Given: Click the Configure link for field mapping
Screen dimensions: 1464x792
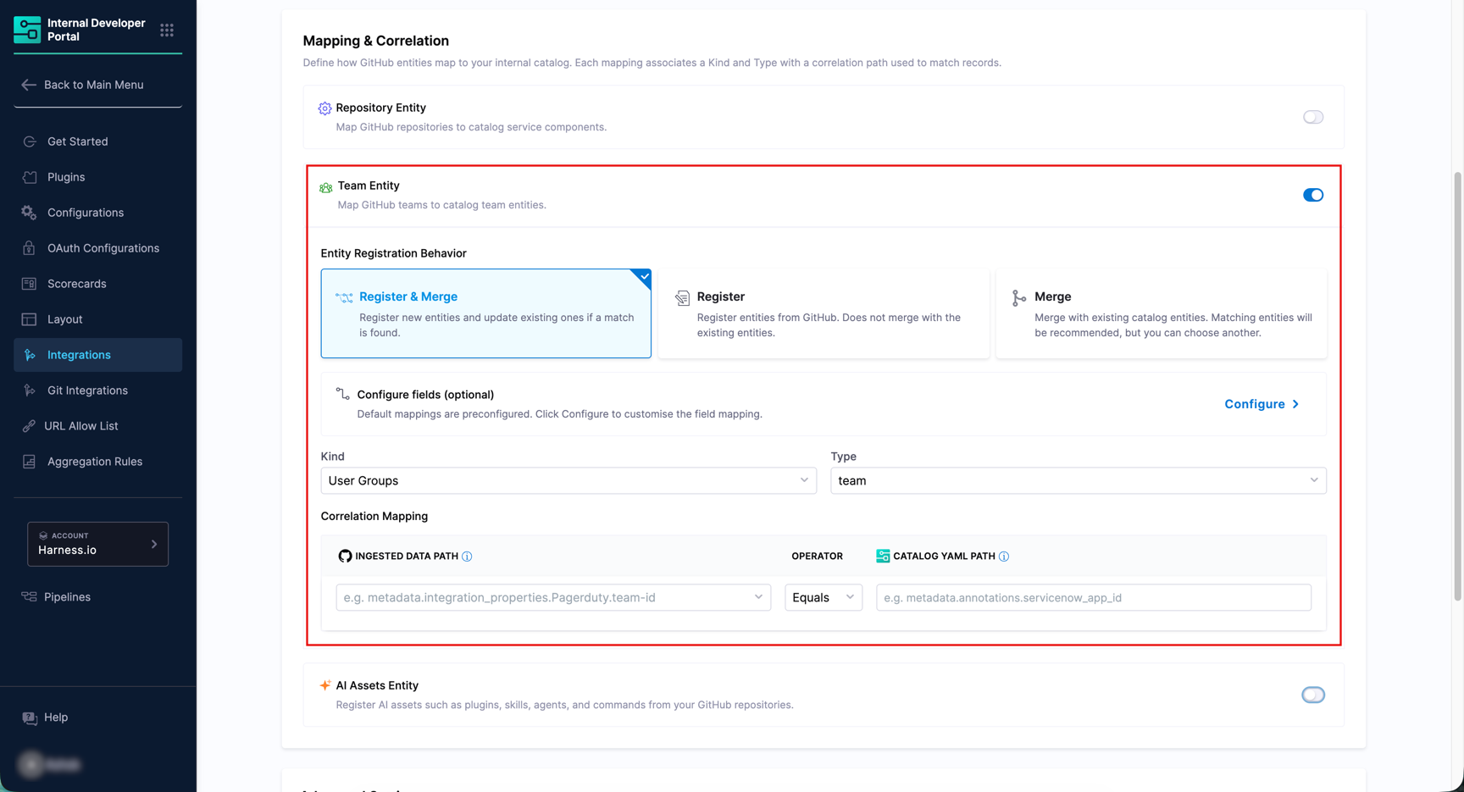Looking at the screenshot, I should [1261, 404].
